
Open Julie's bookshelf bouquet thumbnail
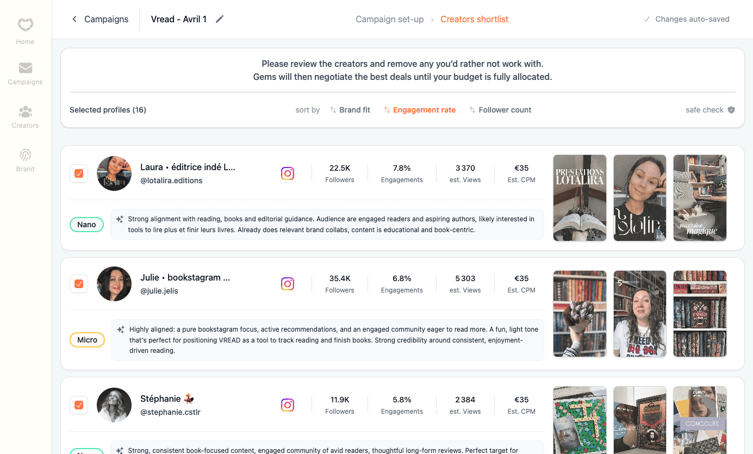[x=580, y=314]
